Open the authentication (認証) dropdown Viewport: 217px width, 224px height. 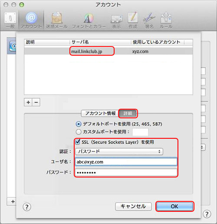tap(119, 151)
